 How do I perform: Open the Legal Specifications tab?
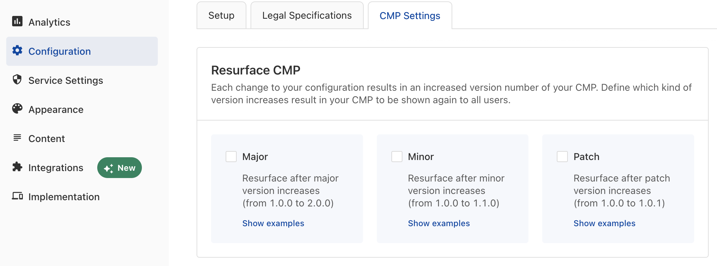point(307,15)
